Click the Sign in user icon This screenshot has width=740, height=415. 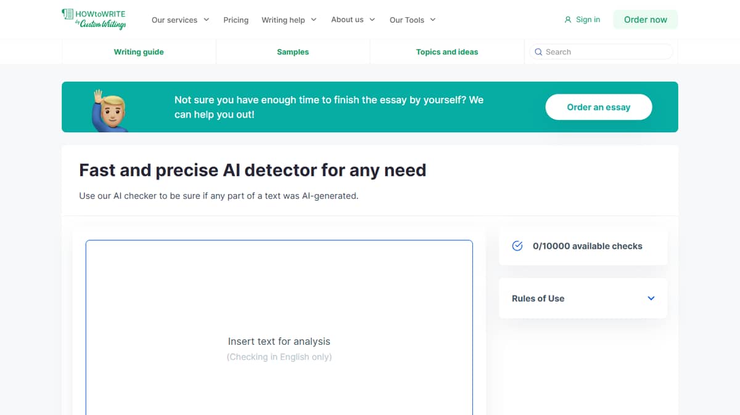pyautogui.click(x=568, y=20)
